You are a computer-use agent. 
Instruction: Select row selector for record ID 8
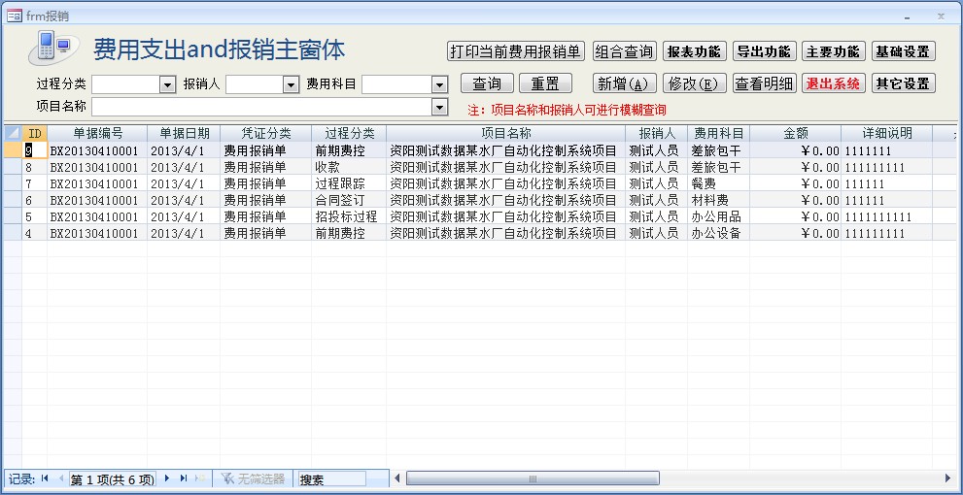click(x=13, y=167)
